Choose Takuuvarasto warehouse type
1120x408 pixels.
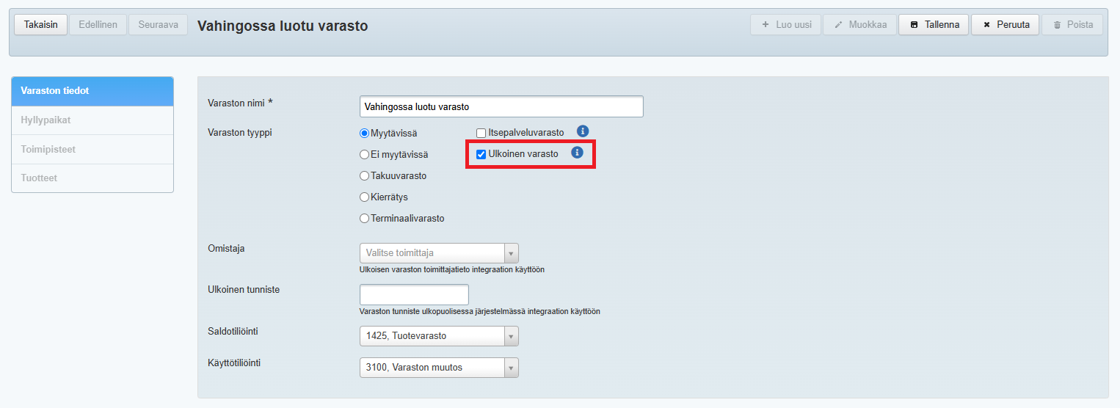tap(364, 176)
